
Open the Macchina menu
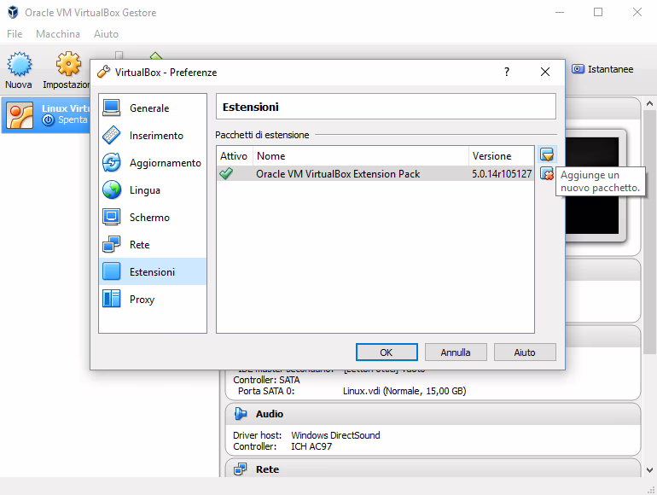[x=58, y=34]
